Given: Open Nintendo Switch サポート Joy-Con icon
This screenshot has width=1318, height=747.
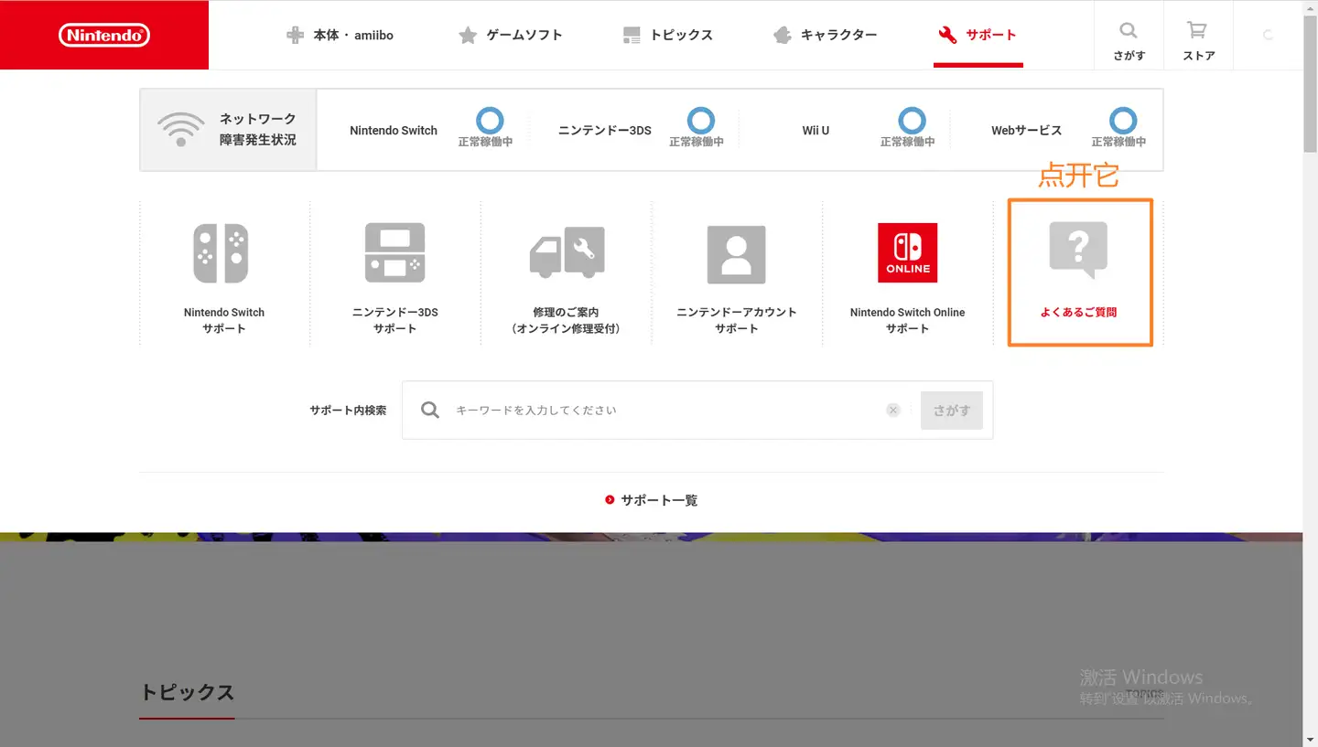Looking at the screenshot, I should click(221, 253).
